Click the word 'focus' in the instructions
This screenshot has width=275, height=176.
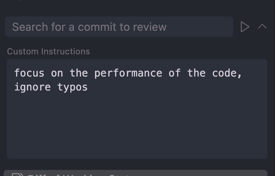pyautogui.click(x=29, y=73)
